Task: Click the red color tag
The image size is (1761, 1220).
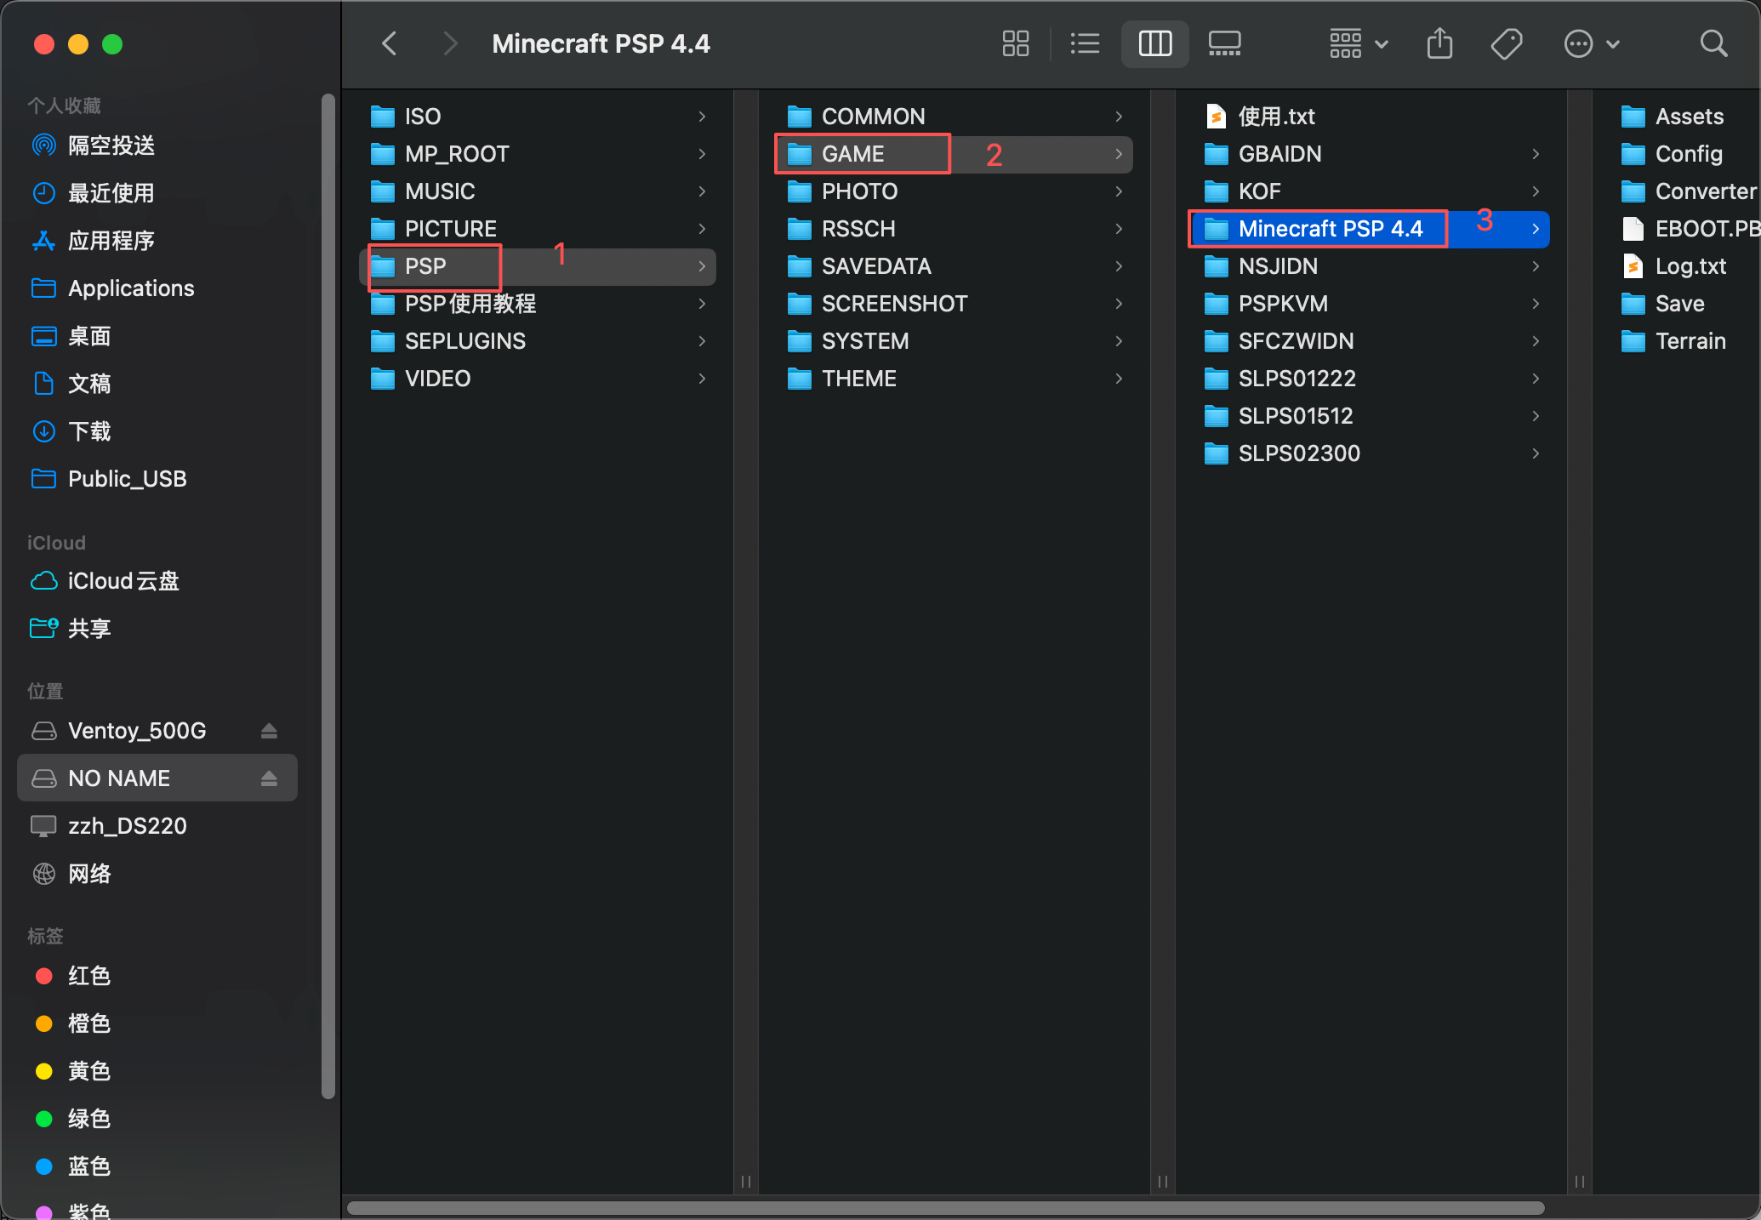Action: (x=88, y=976)
